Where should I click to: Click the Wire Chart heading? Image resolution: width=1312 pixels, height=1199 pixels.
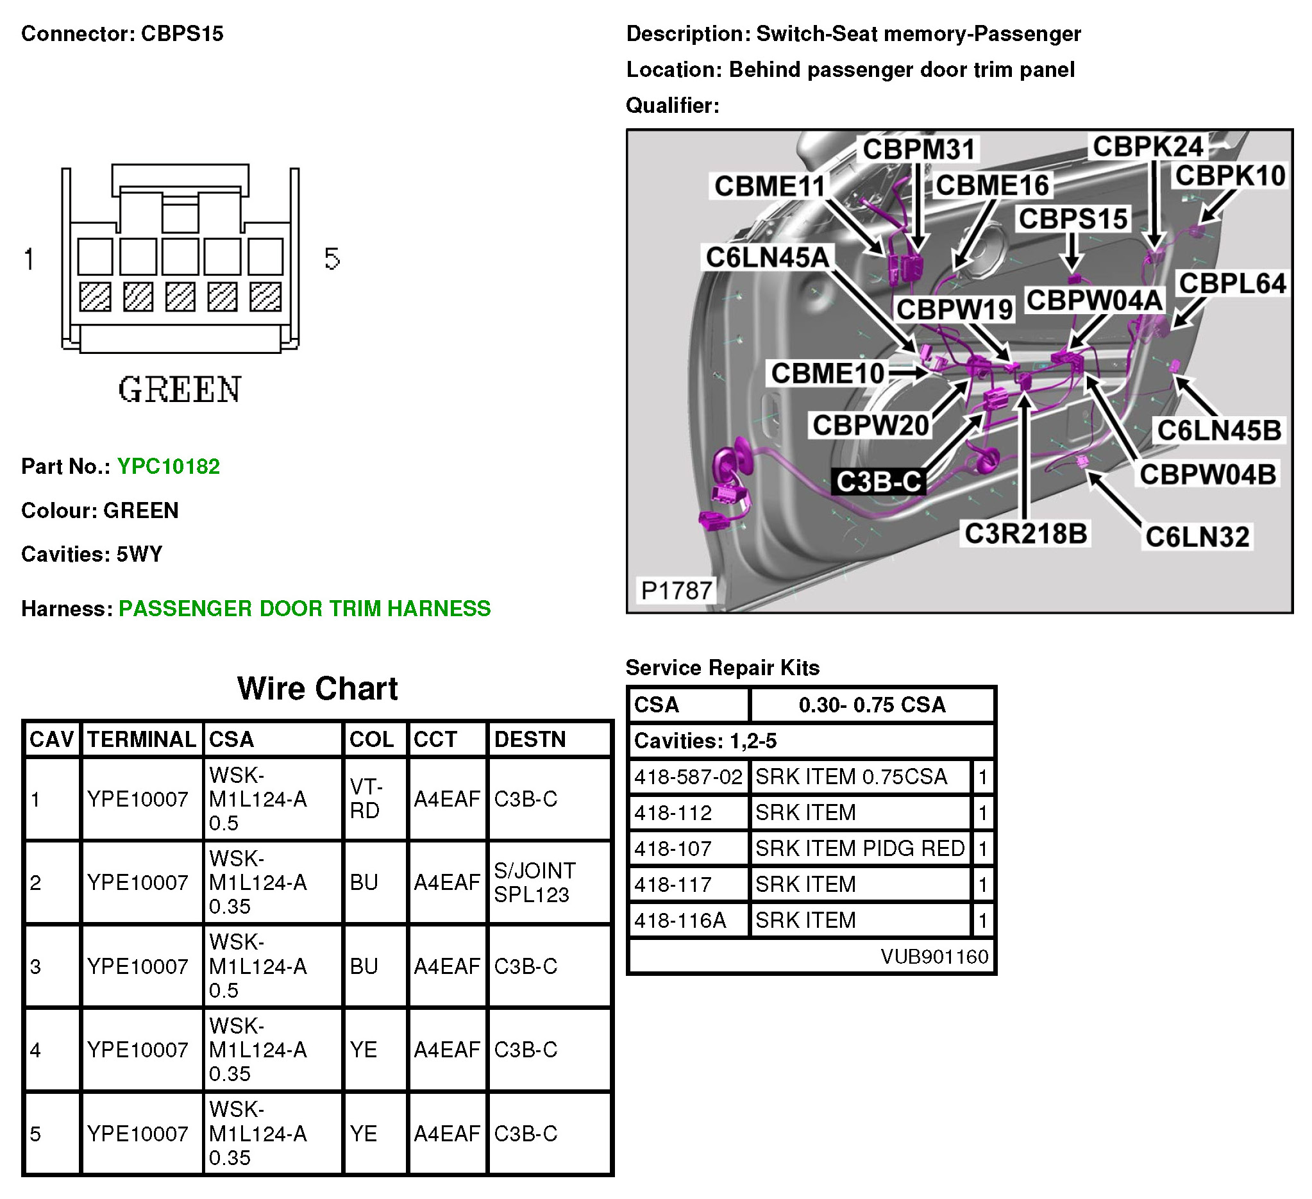317,688
